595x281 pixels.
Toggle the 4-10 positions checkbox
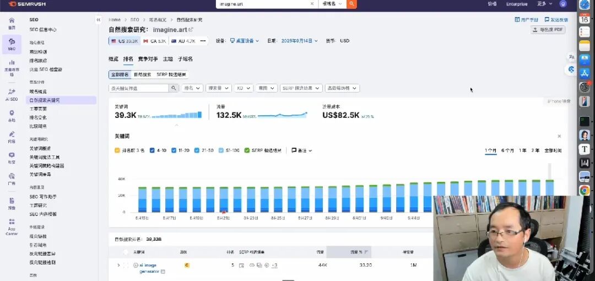click(152, 150)
